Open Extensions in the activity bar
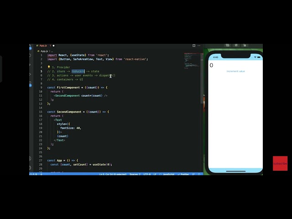The image size is (292, 219). click(x=30, y=83)
